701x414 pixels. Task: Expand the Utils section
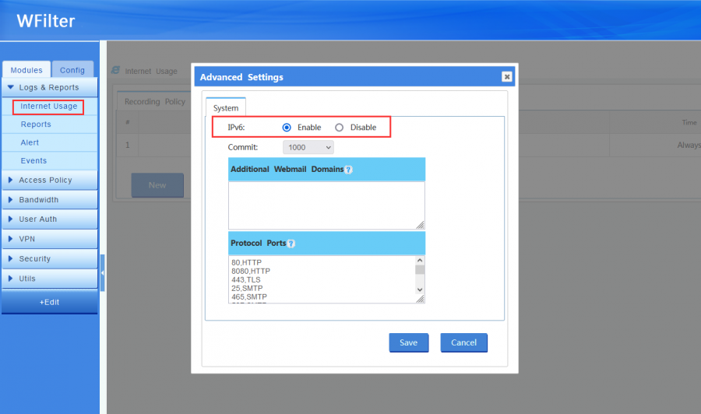pos(50,279)
